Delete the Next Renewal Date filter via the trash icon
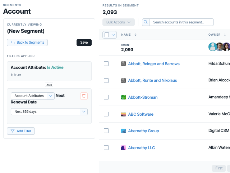Viewport: 230px width, 173px height. click(84, 96)
